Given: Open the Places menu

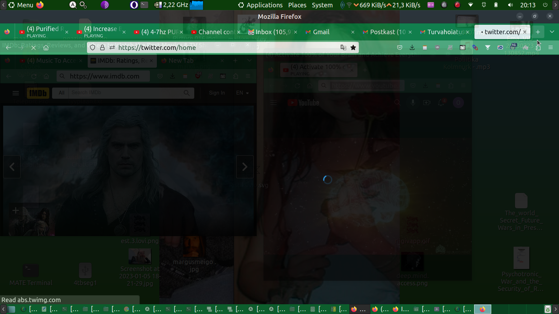Looking at the screenshot, I should click(x=297, y=5).
